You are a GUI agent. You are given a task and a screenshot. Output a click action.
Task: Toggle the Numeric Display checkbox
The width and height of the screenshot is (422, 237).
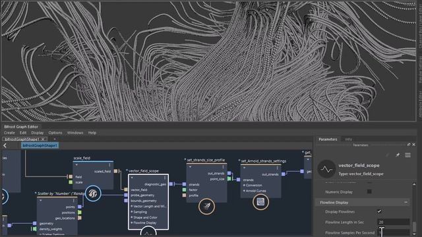coord(369,192)
